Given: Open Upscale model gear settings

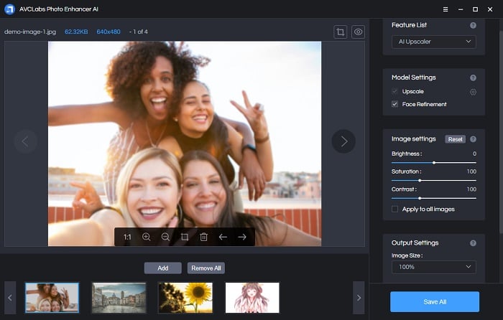Looking at the screenshot, I should 473,92.
